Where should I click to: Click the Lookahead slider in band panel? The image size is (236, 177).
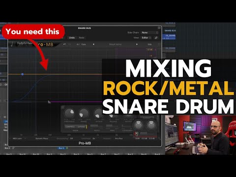(x=127, y=126)
